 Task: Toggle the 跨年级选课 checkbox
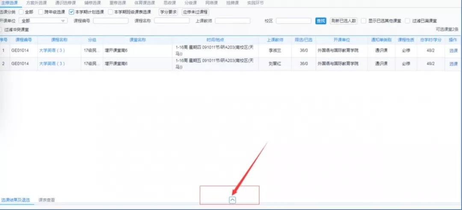[41, 12]
